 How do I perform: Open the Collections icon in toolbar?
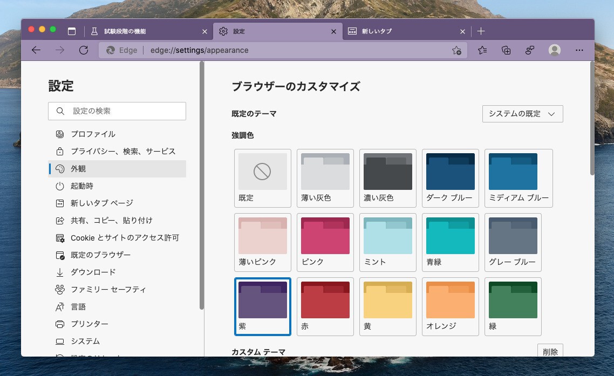coord(506,50)
